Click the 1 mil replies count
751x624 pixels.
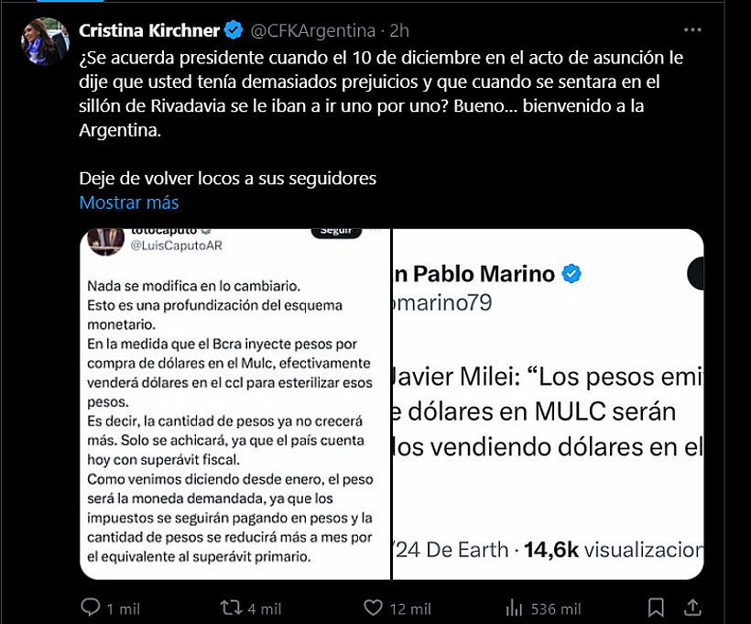point(123,609)
